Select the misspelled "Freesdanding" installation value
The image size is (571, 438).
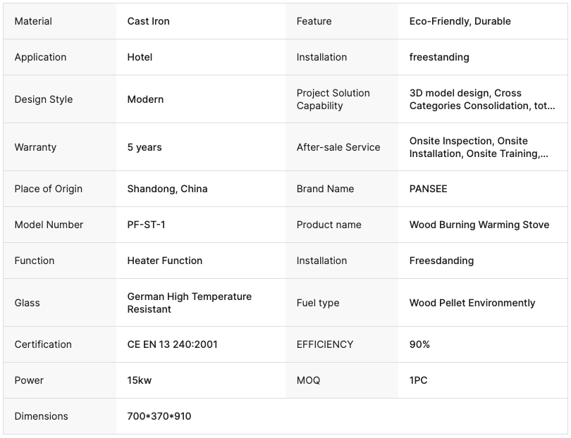click(441, 261)
